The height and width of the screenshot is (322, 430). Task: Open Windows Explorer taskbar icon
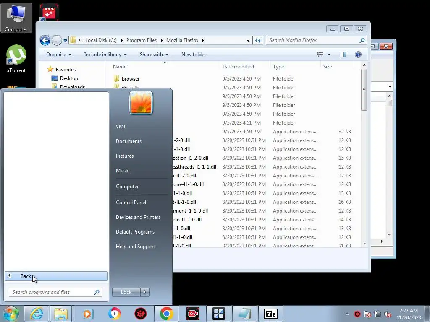(60, 314)
